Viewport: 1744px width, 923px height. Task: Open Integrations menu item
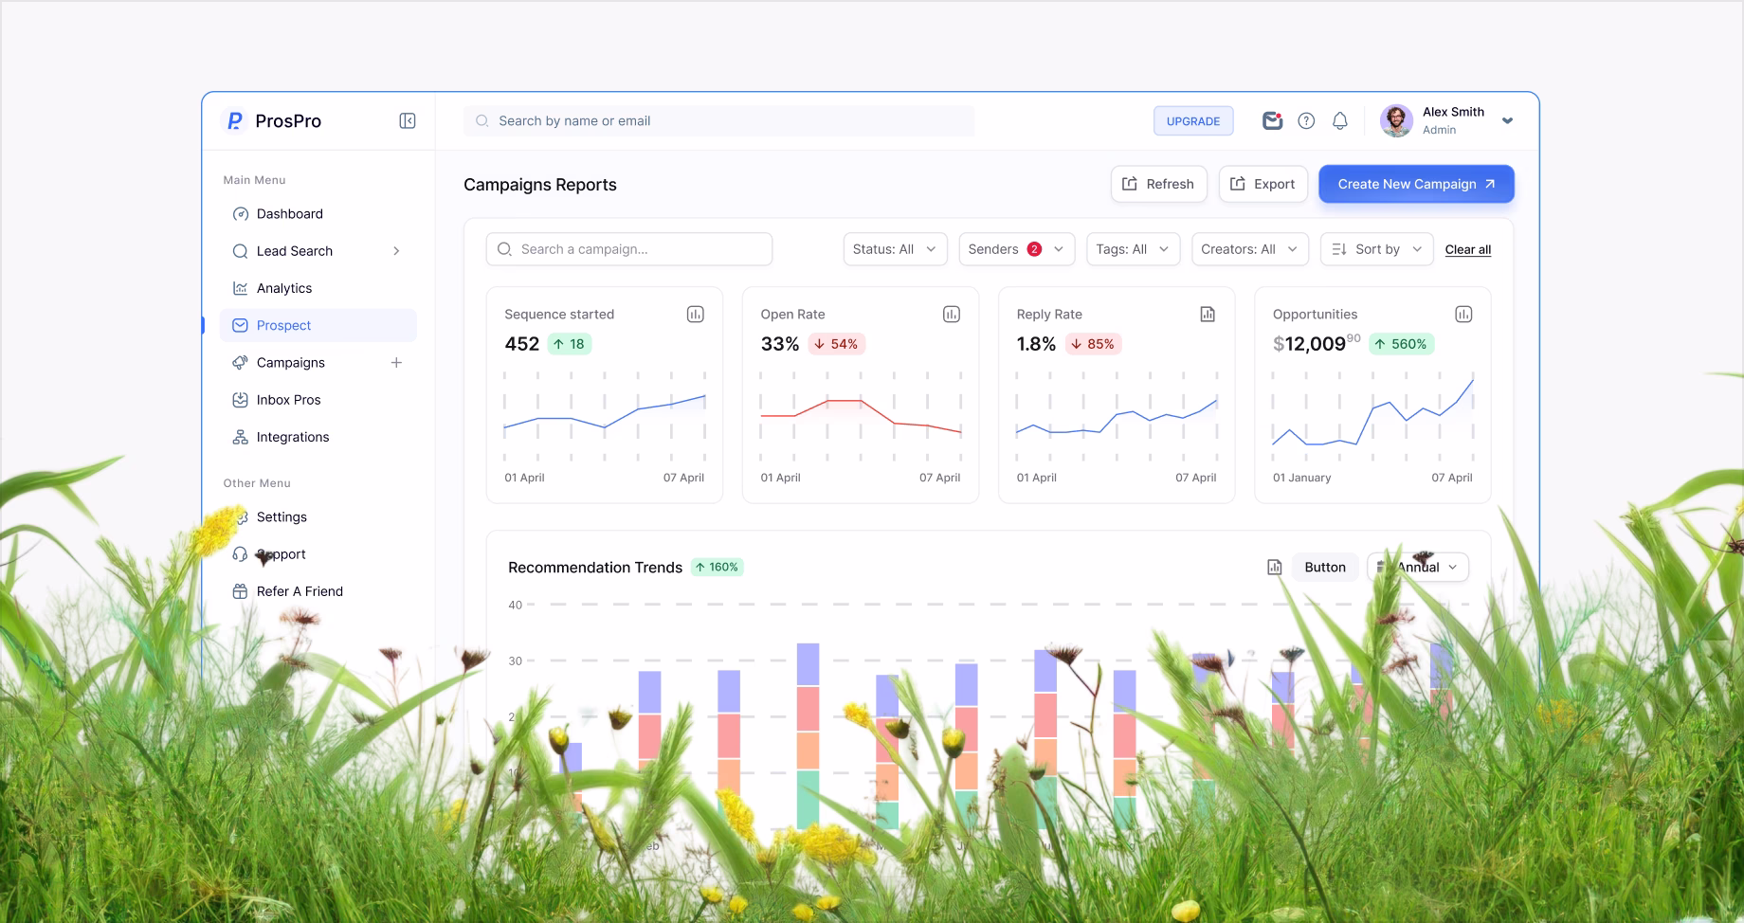coord(318,437)
